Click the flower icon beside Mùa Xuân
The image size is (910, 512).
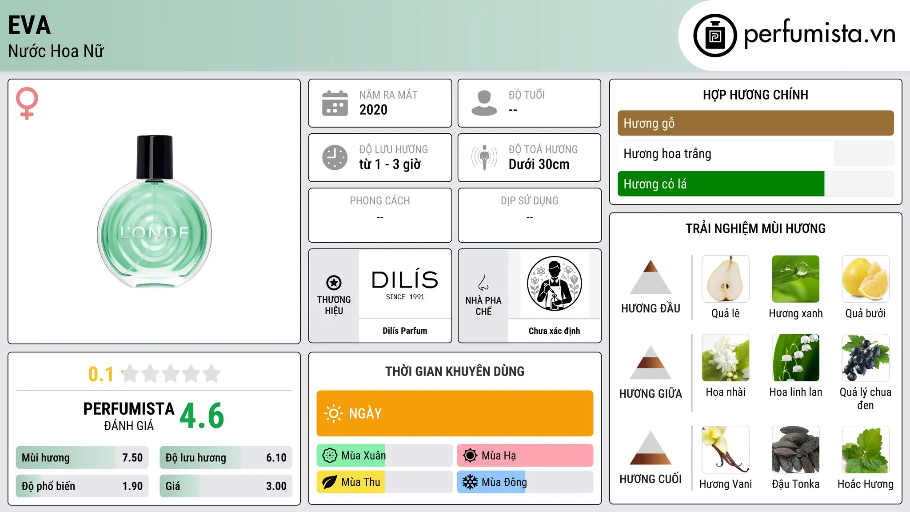[x=330, y=456]
